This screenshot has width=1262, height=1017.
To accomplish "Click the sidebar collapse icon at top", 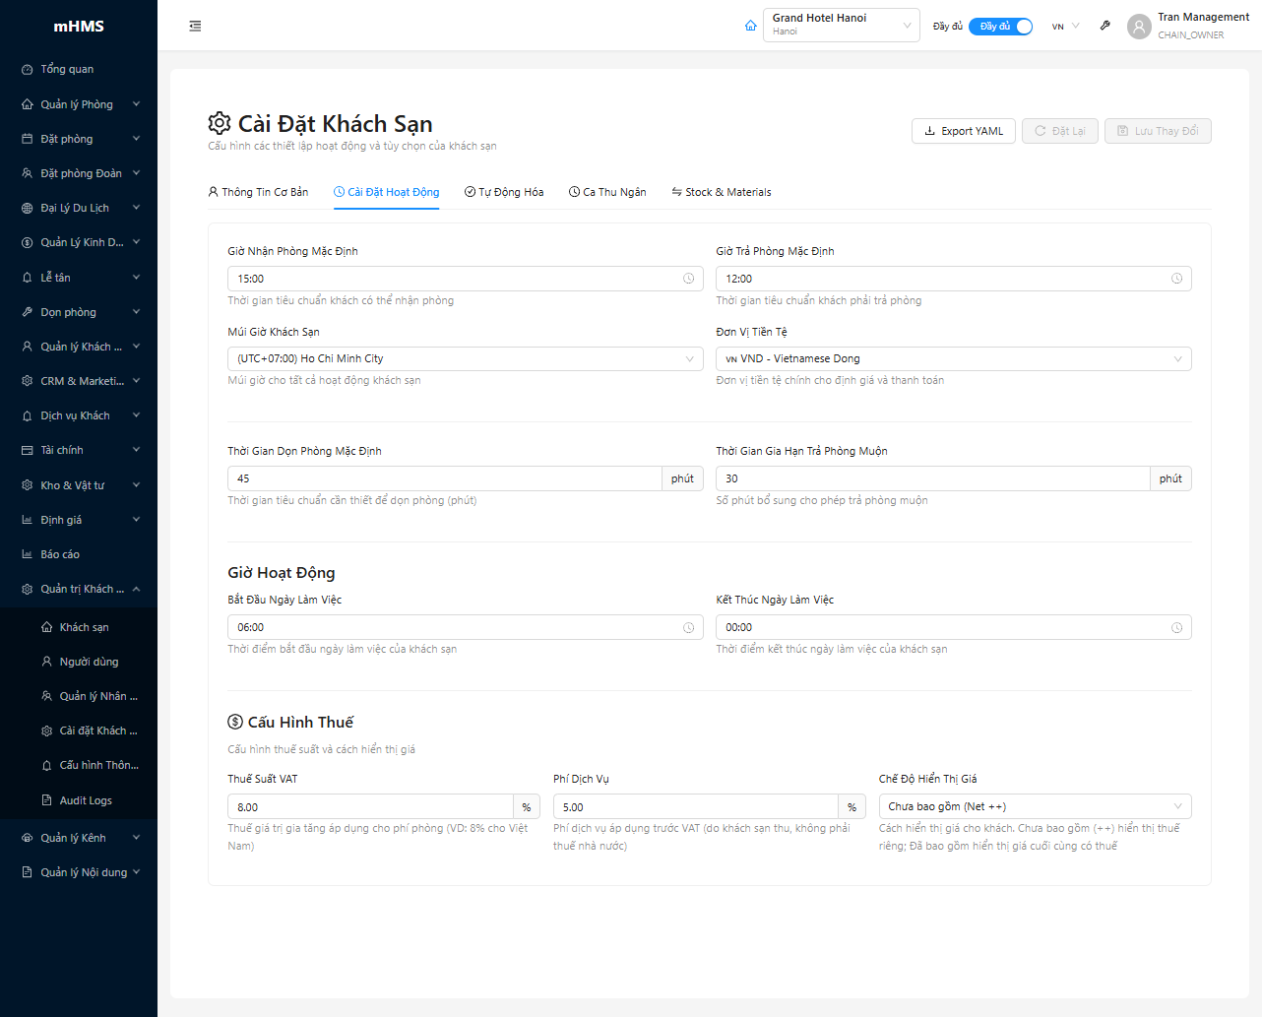I will (x=195, y=26).
